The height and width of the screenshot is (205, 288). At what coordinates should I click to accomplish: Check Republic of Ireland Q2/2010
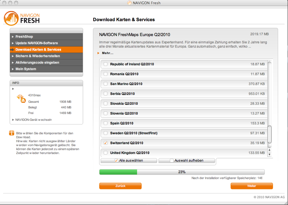point(105,64)
